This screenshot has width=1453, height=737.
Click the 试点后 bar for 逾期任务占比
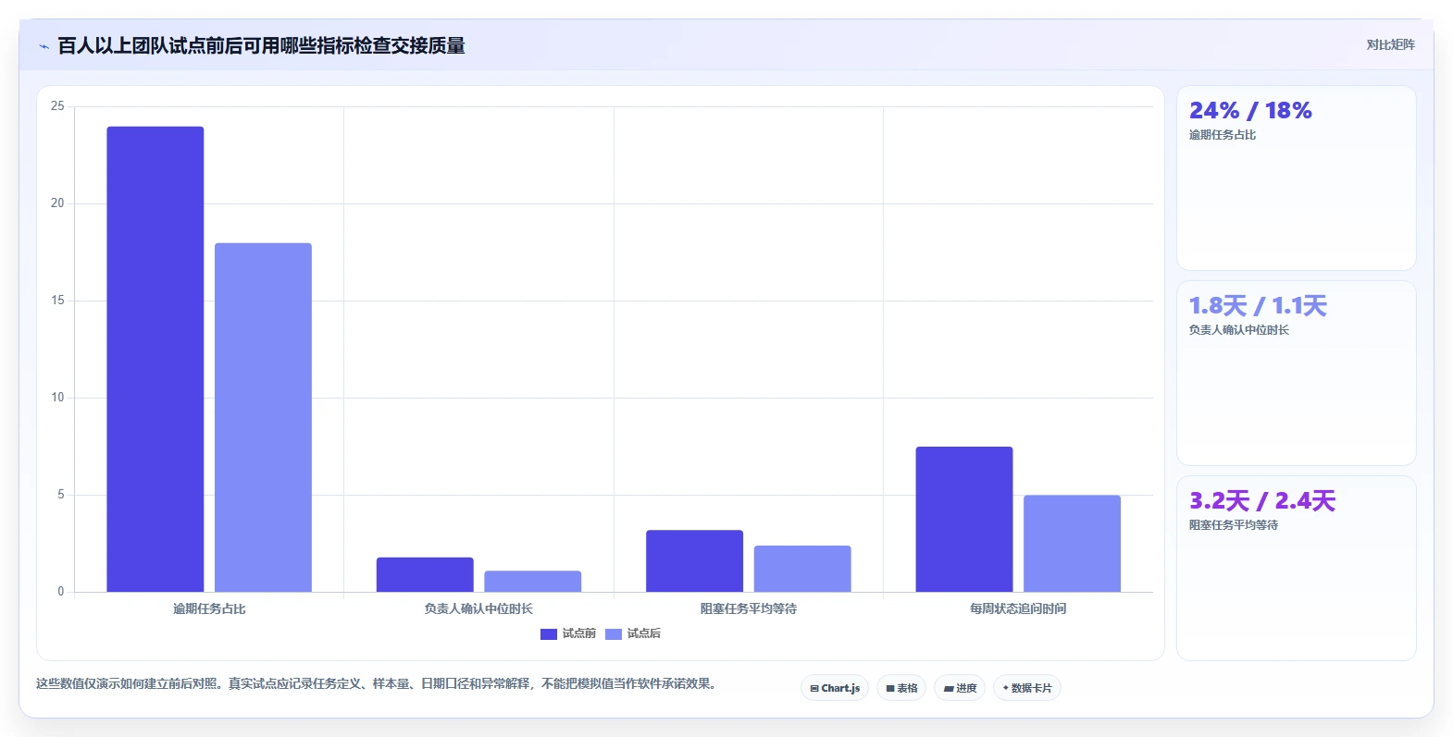tap(263, 417)
